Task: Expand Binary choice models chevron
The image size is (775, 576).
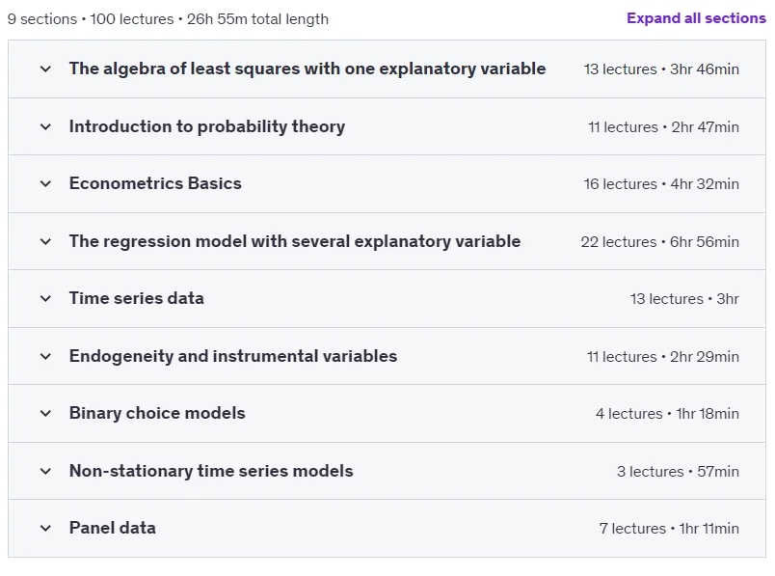Action: coord(45,413)
